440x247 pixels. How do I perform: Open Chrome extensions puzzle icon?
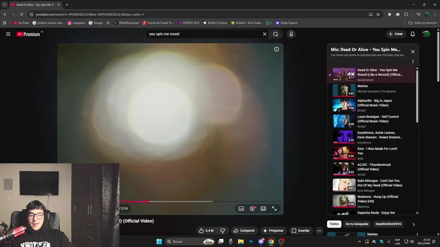point(406,14)
